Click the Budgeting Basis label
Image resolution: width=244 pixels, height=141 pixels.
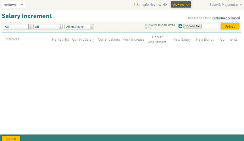[199, 18]
